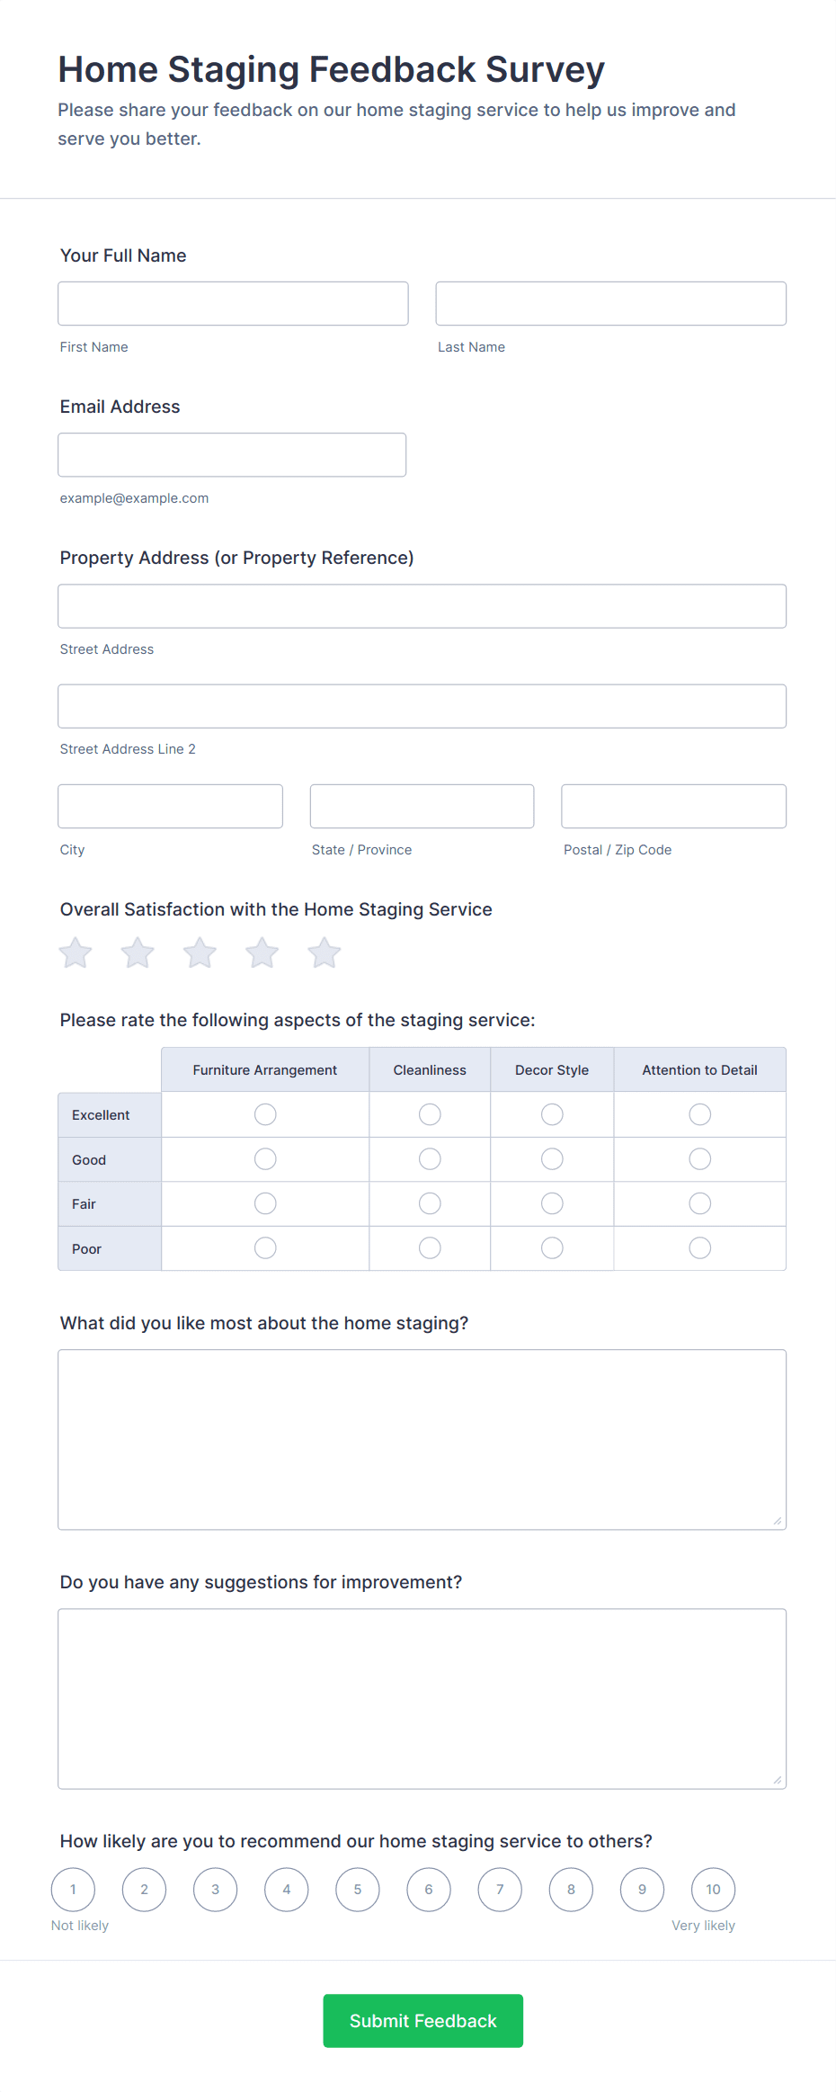Give a five-star satisfaction rating
The width and height of the screenshot is (836, 2092).
click(325, 952)
